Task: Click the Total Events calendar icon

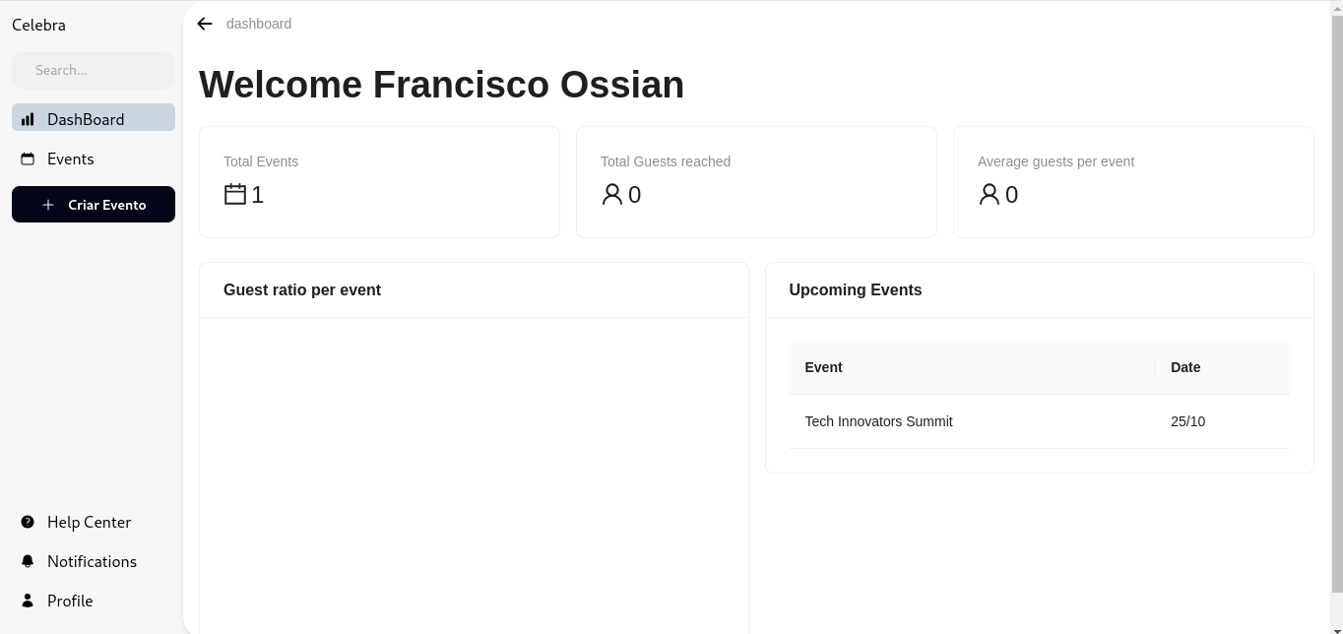Action: (235, 194)
